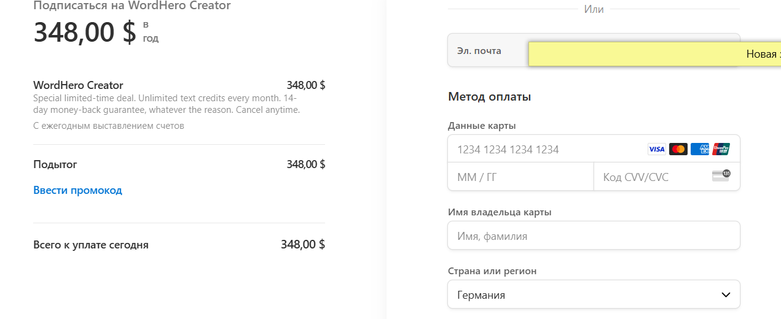Viewport: 781px width, 319px height.
Task: Select the ММ / ГГ expiry field
Action: click(520, 177)
